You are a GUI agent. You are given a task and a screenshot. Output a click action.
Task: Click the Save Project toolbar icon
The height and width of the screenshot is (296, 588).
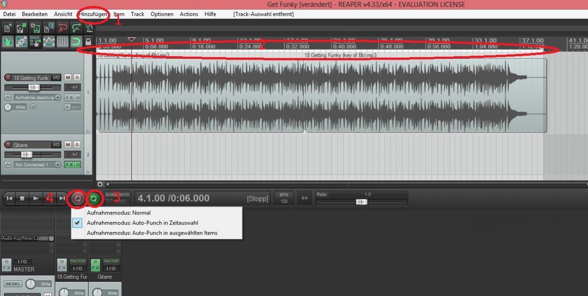(x=35, y=28)
